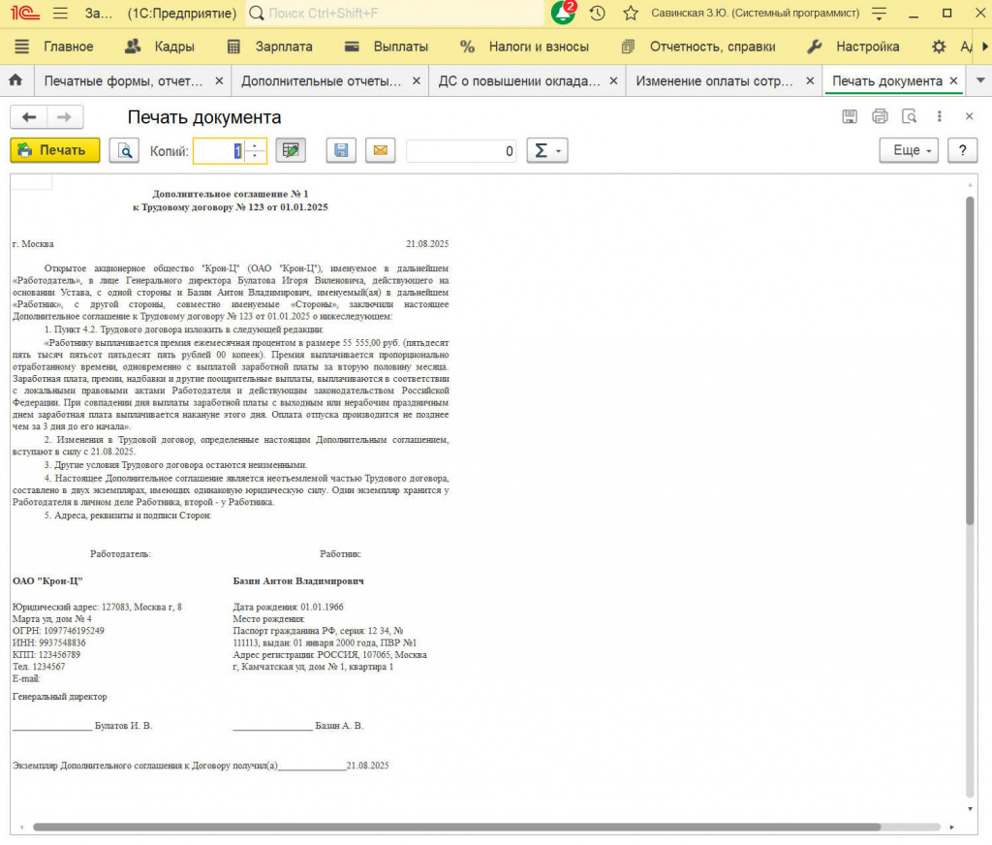Navigate back with the left arrow
The width and height of the screenshot is (992, 845).
28,117
